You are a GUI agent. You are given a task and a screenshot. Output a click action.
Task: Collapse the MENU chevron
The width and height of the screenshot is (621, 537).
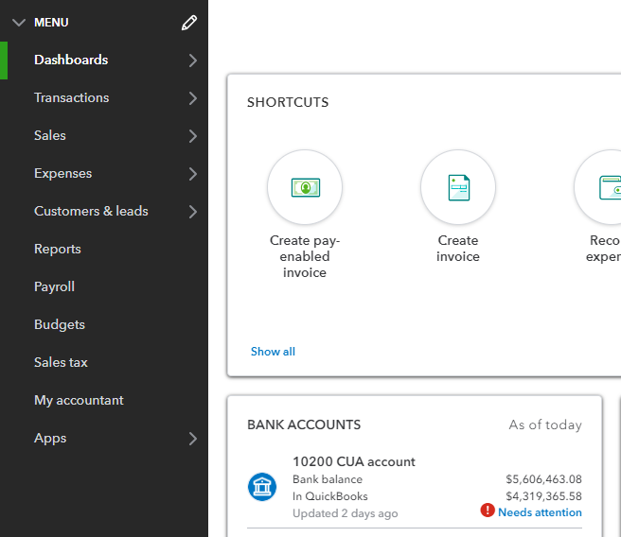coord(19,23)
